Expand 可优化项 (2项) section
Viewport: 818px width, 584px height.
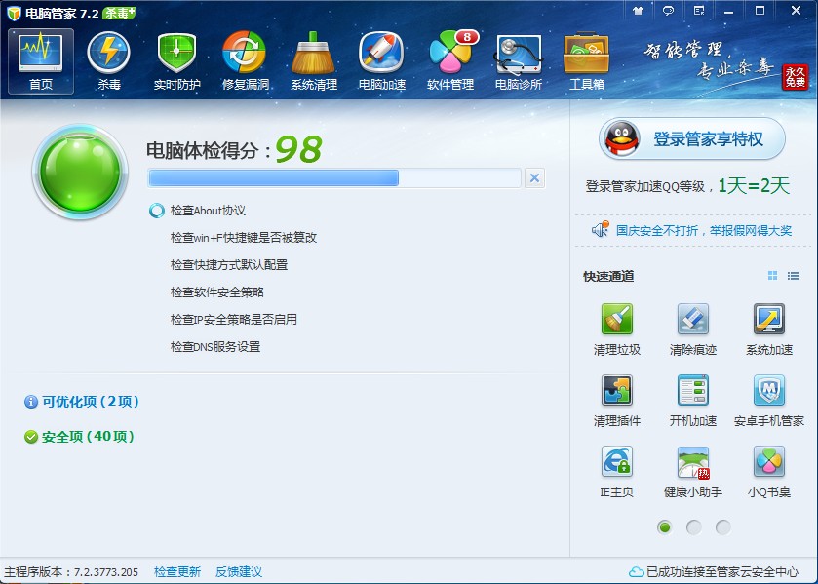pyautogui.click(x=82, y=402)
